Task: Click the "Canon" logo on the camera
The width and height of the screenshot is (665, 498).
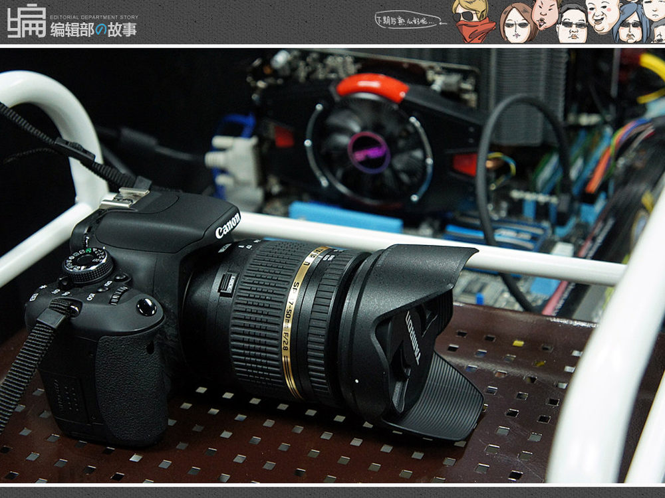Action: click(227, 226)
